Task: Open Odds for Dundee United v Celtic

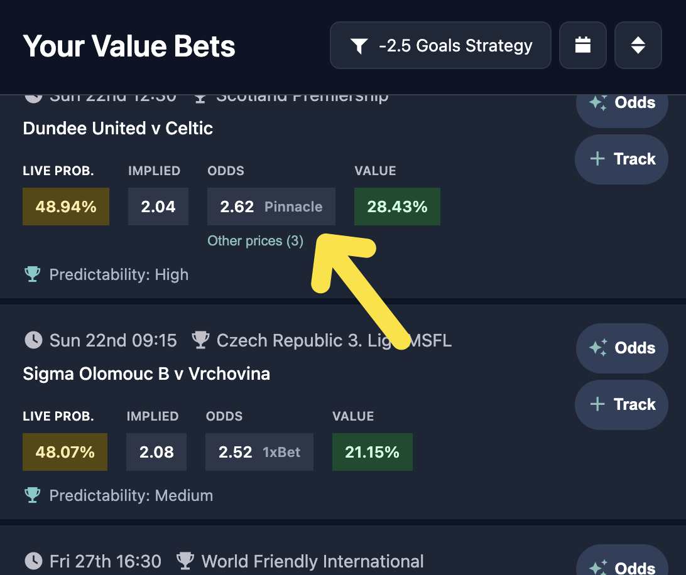Action: [621, 103]
